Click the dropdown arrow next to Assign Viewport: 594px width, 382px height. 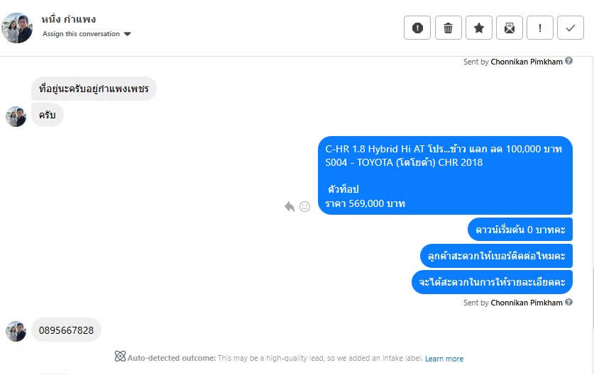(127, 34)
